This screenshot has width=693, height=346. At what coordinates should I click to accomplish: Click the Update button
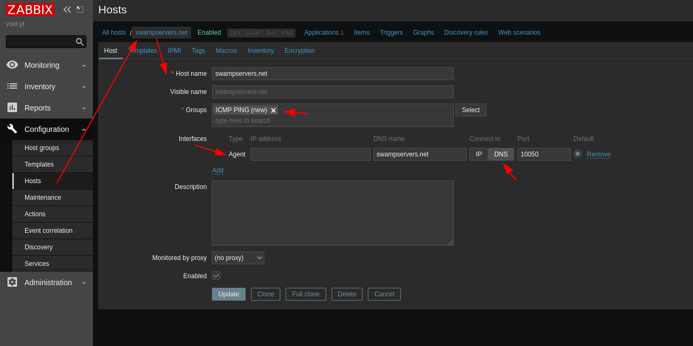pos(229,294)
